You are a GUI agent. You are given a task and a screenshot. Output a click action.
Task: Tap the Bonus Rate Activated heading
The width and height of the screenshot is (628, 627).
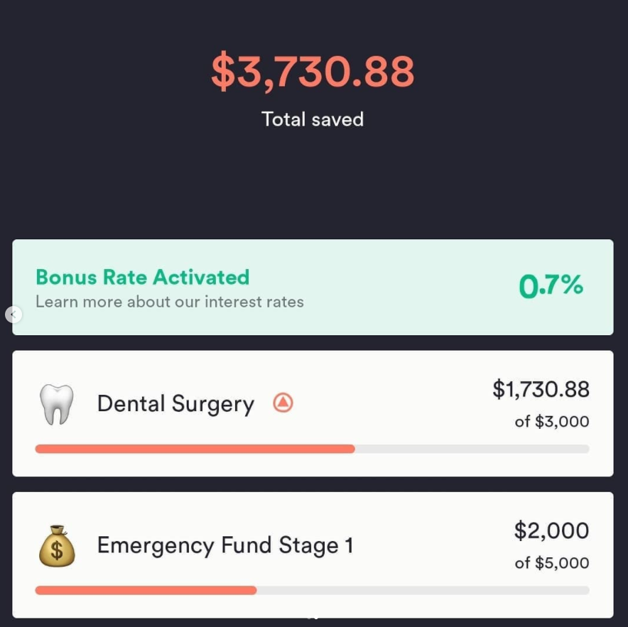[143, 277]
